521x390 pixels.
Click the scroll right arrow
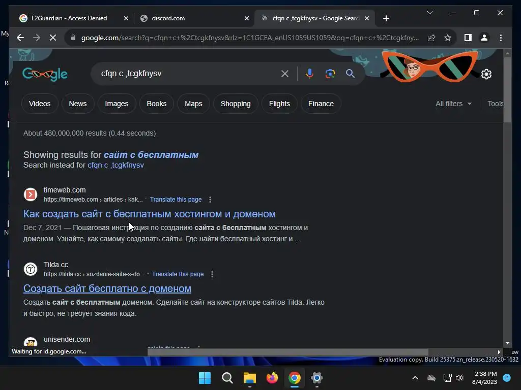[499, 352]
